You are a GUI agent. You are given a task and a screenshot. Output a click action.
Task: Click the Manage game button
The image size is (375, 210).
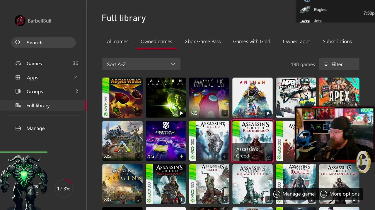click(294, 194)
